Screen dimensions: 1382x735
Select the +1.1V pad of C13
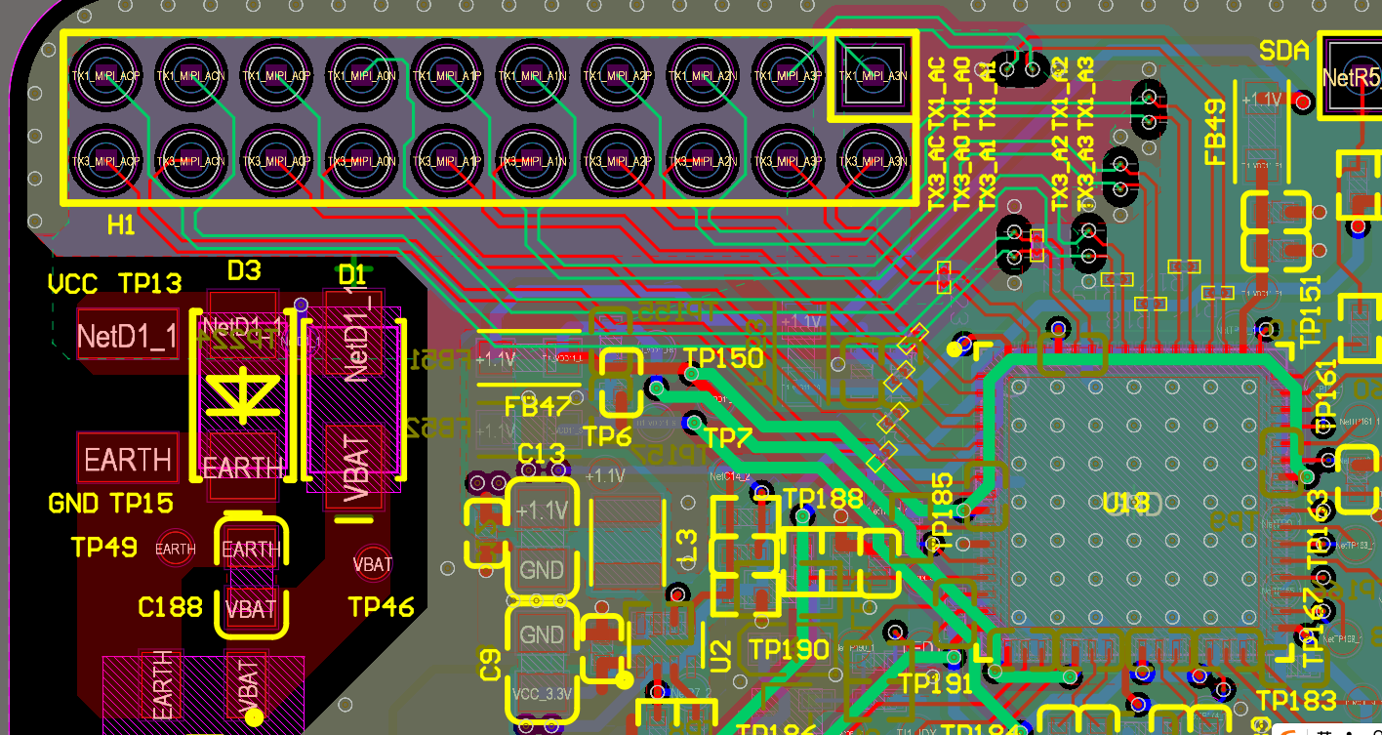(541, 511)
